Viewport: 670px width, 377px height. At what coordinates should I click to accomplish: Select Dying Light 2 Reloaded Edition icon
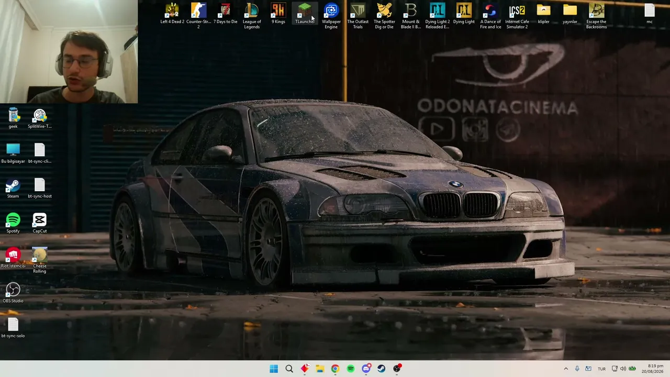[x=438, y=16]
